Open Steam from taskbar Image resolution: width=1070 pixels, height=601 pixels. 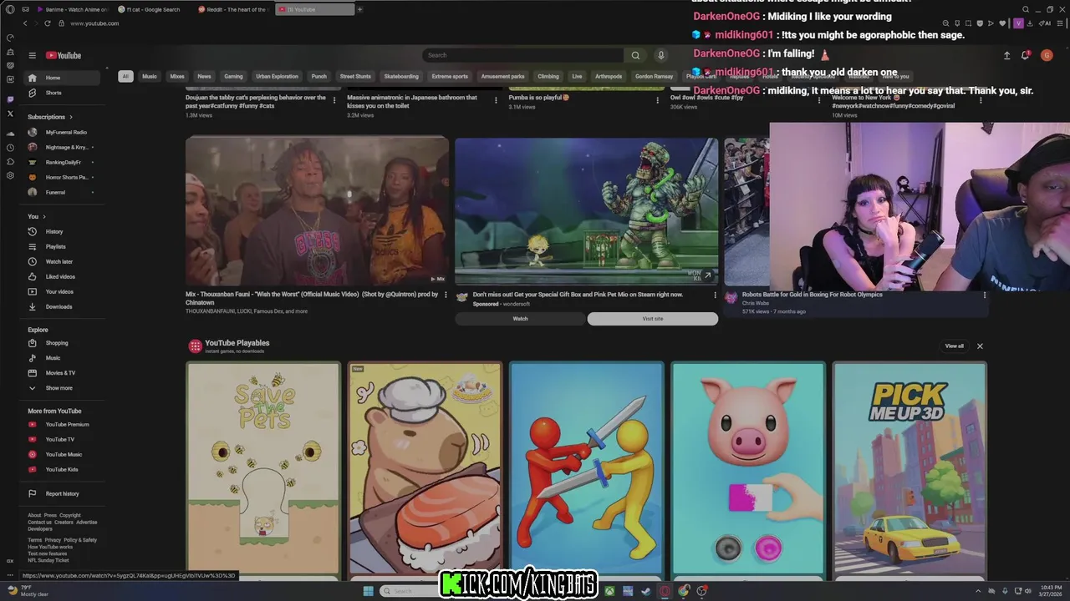(646, 591)
